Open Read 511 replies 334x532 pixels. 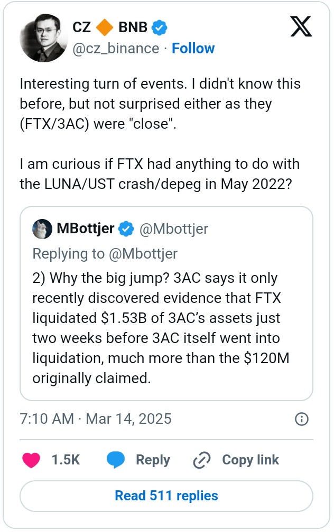tap(166, 496)
